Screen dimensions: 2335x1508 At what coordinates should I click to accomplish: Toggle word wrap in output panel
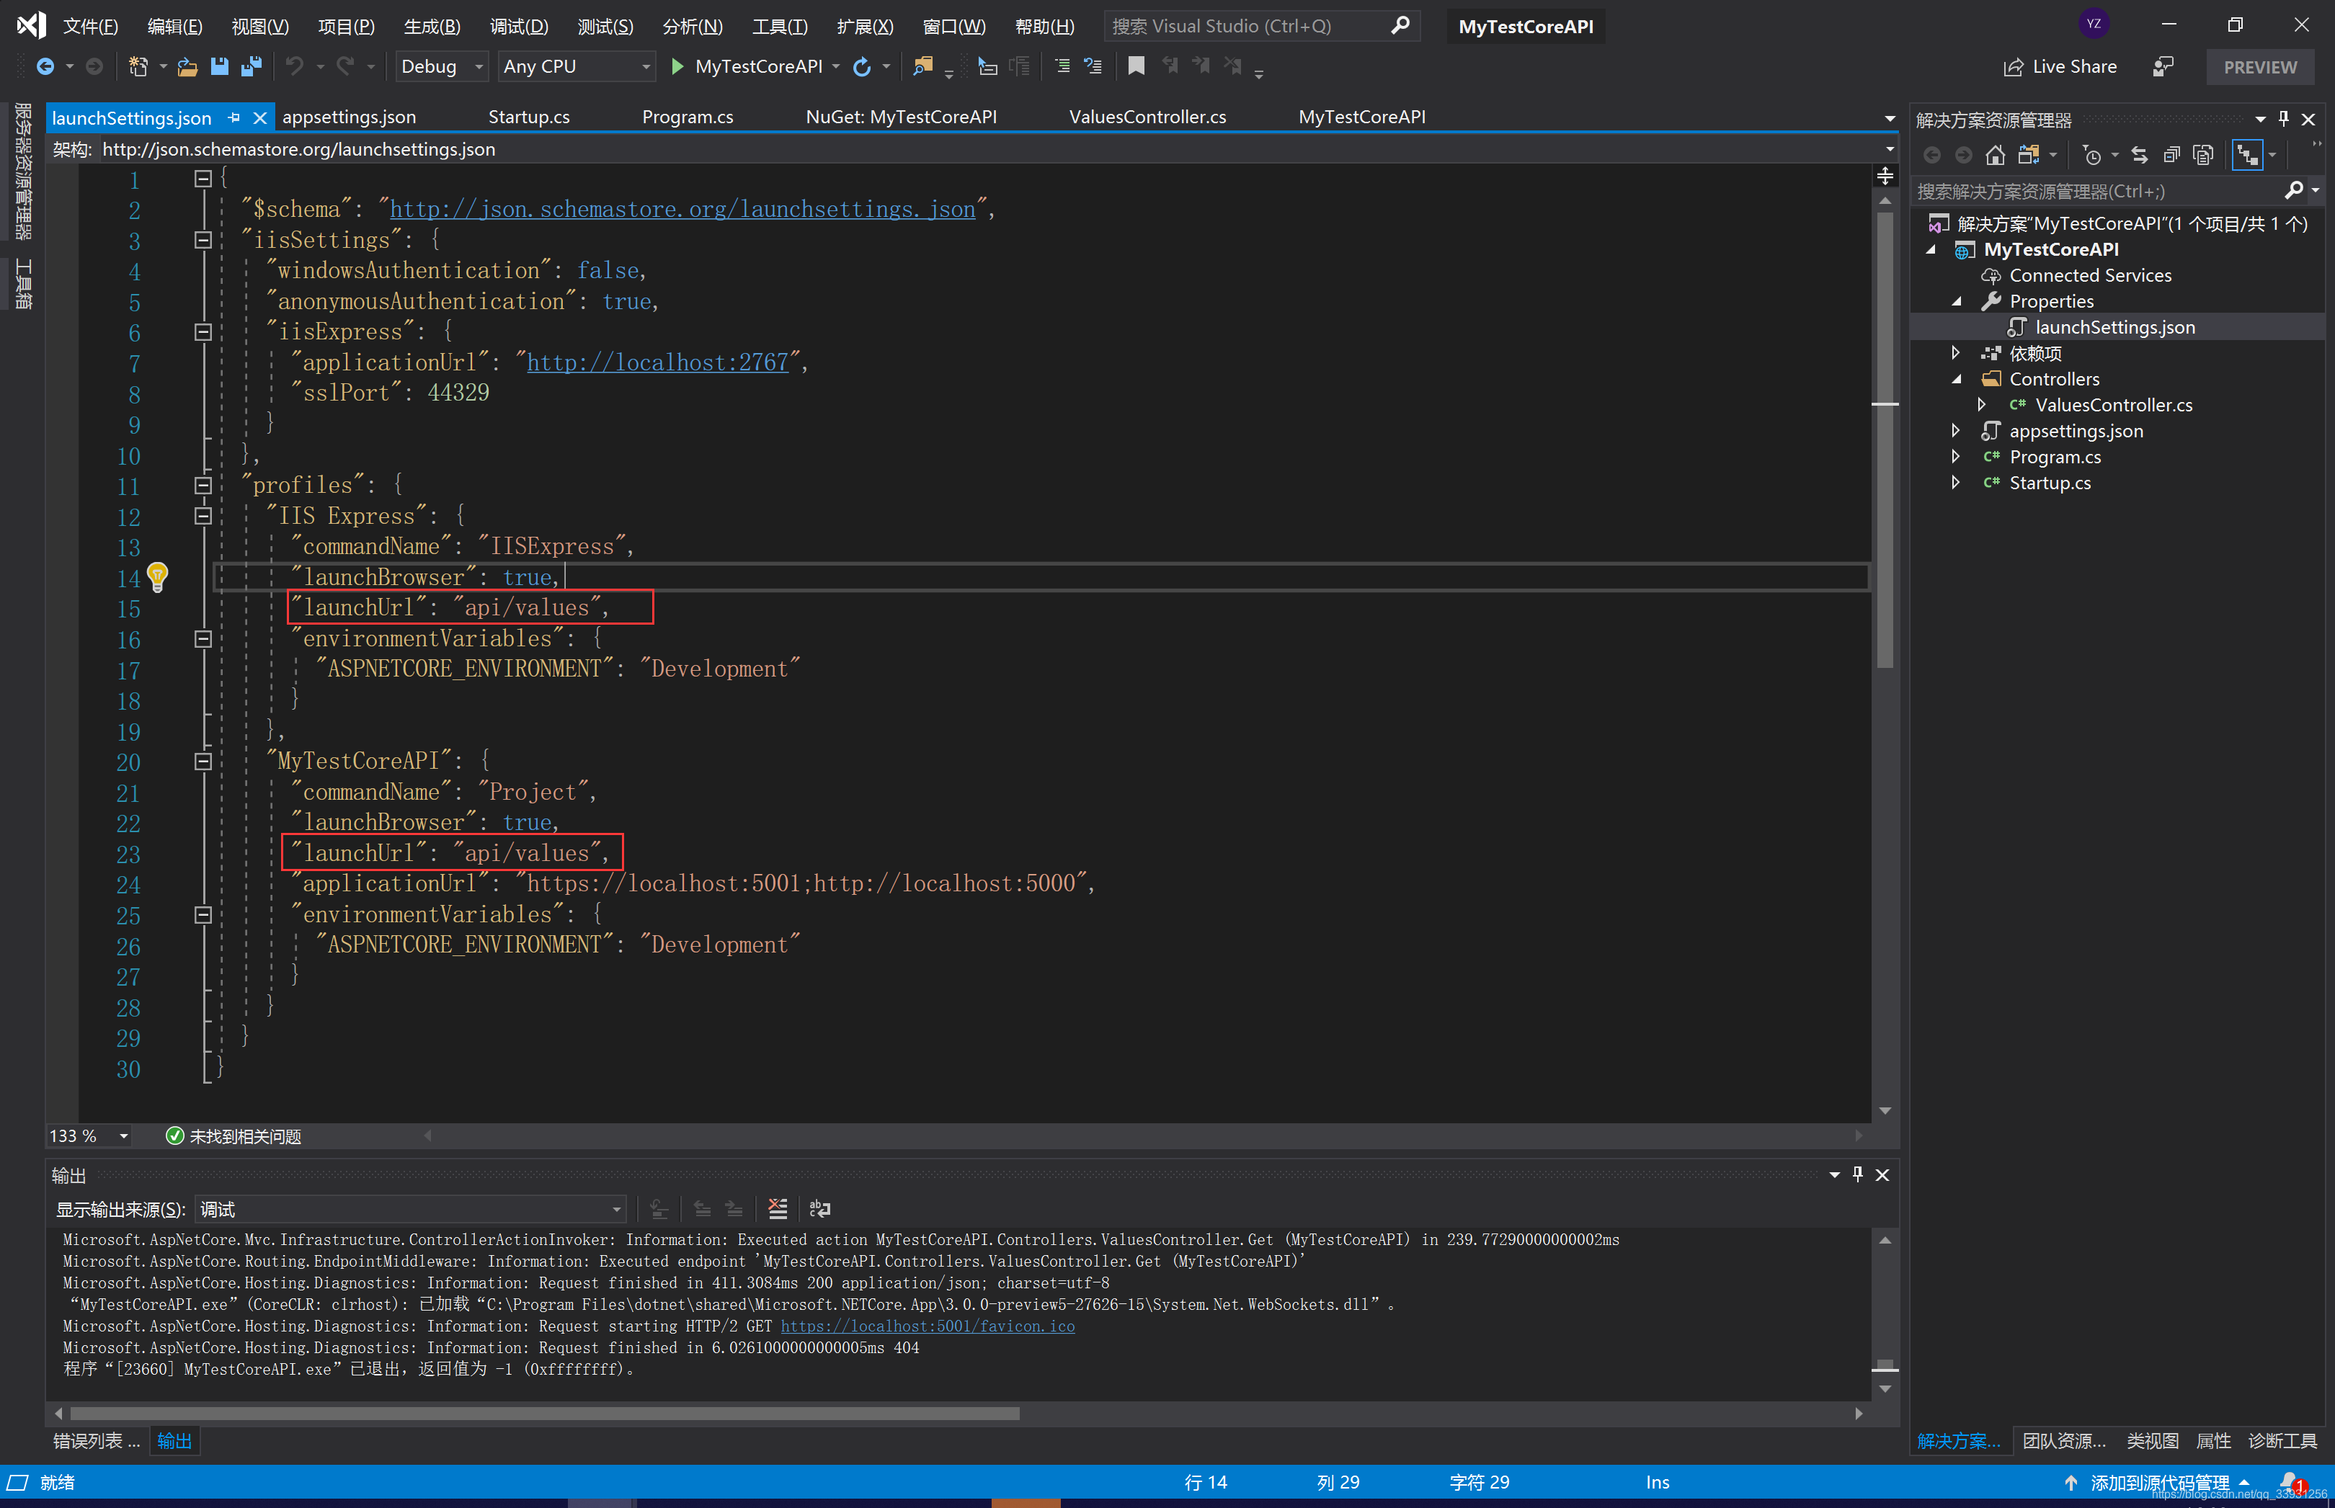tap(820, 1209)
